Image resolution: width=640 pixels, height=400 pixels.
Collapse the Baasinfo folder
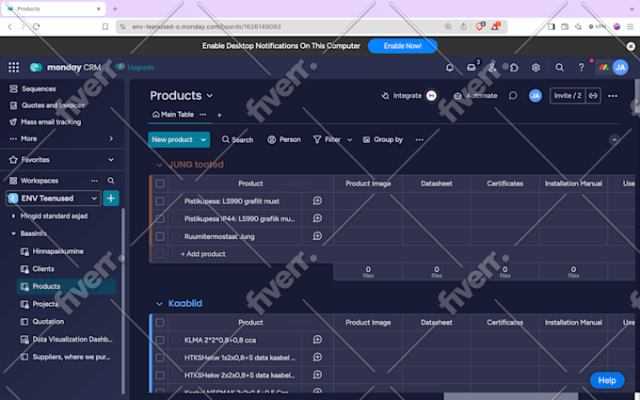point(13,233)
